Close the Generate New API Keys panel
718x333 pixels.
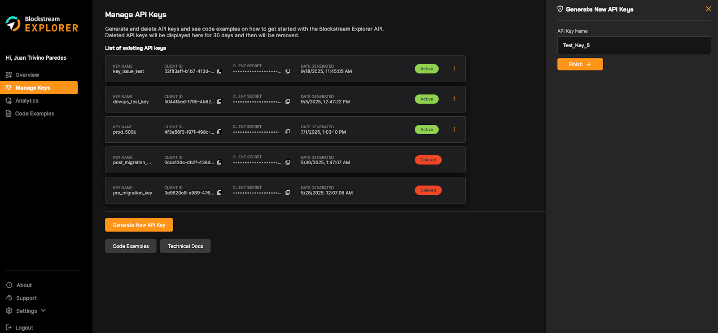click(708, 9)
